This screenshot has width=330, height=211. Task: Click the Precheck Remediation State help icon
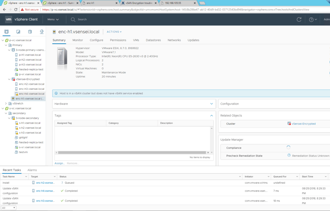click(289, 156)
